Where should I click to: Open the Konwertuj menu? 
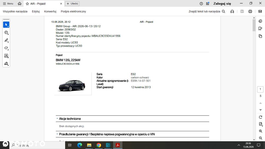point(50,11)
